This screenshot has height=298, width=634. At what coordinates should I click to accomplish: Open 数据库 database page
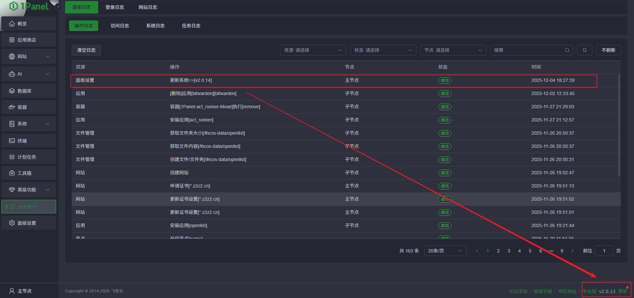point(29,91)
